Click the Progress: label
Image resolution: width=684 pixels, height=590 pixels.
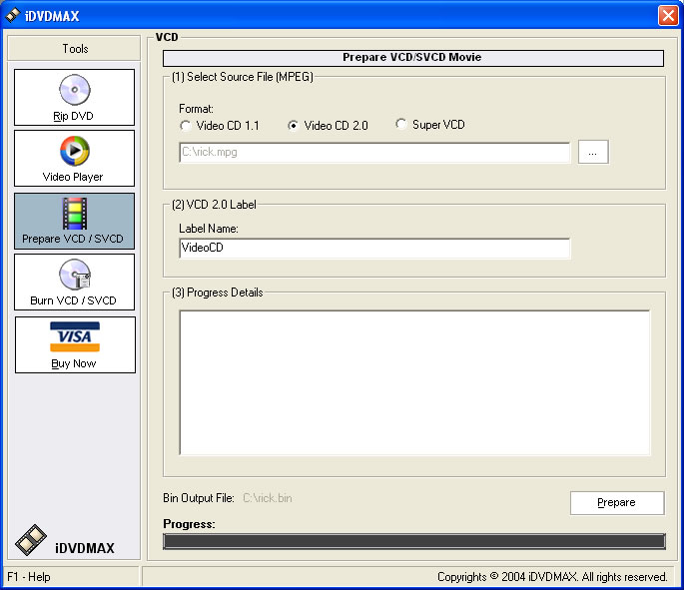pyautogui.click(x=189, y=524)
